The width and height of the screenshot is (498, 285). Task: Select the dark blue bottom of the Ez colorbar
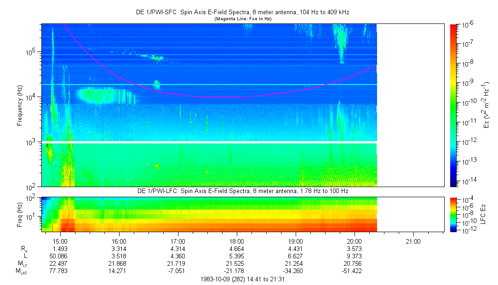pos(453,183)
